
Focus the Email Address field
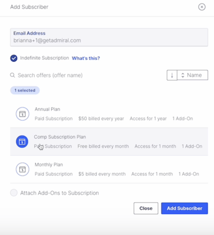coord(109,37)
